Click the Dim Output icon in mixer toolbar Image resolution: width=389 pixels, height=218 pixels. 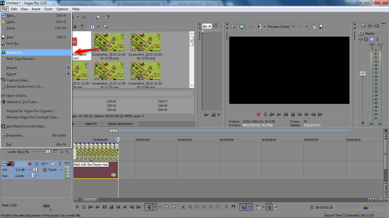[x=377, y=26]
